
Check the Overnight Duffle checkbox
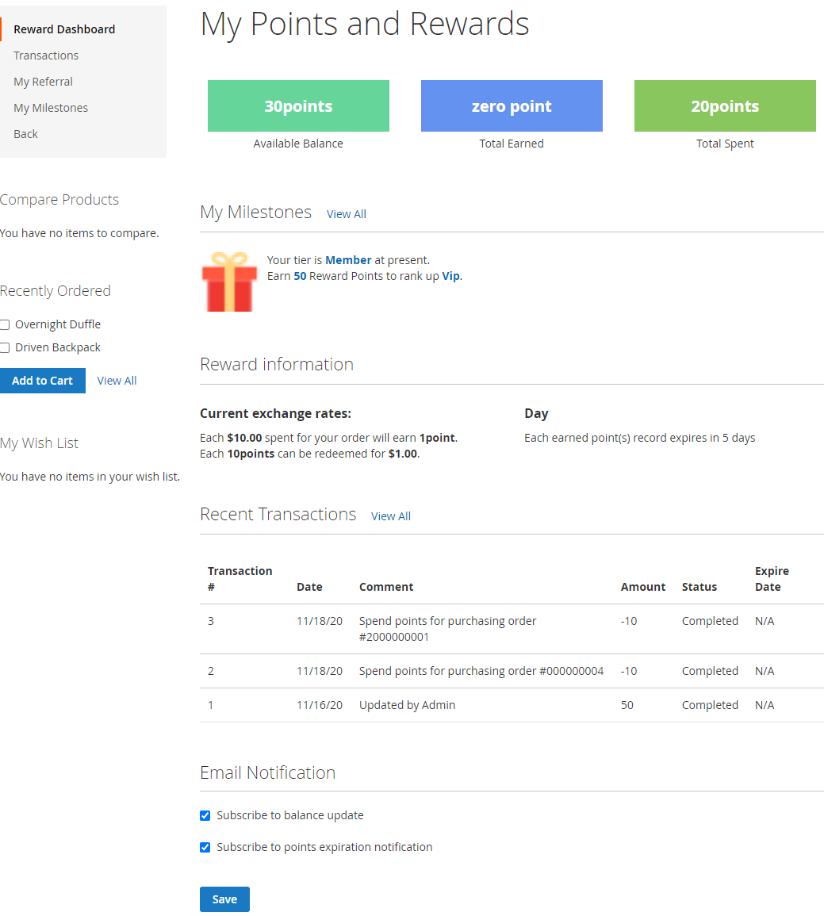[x=5, y=324]
